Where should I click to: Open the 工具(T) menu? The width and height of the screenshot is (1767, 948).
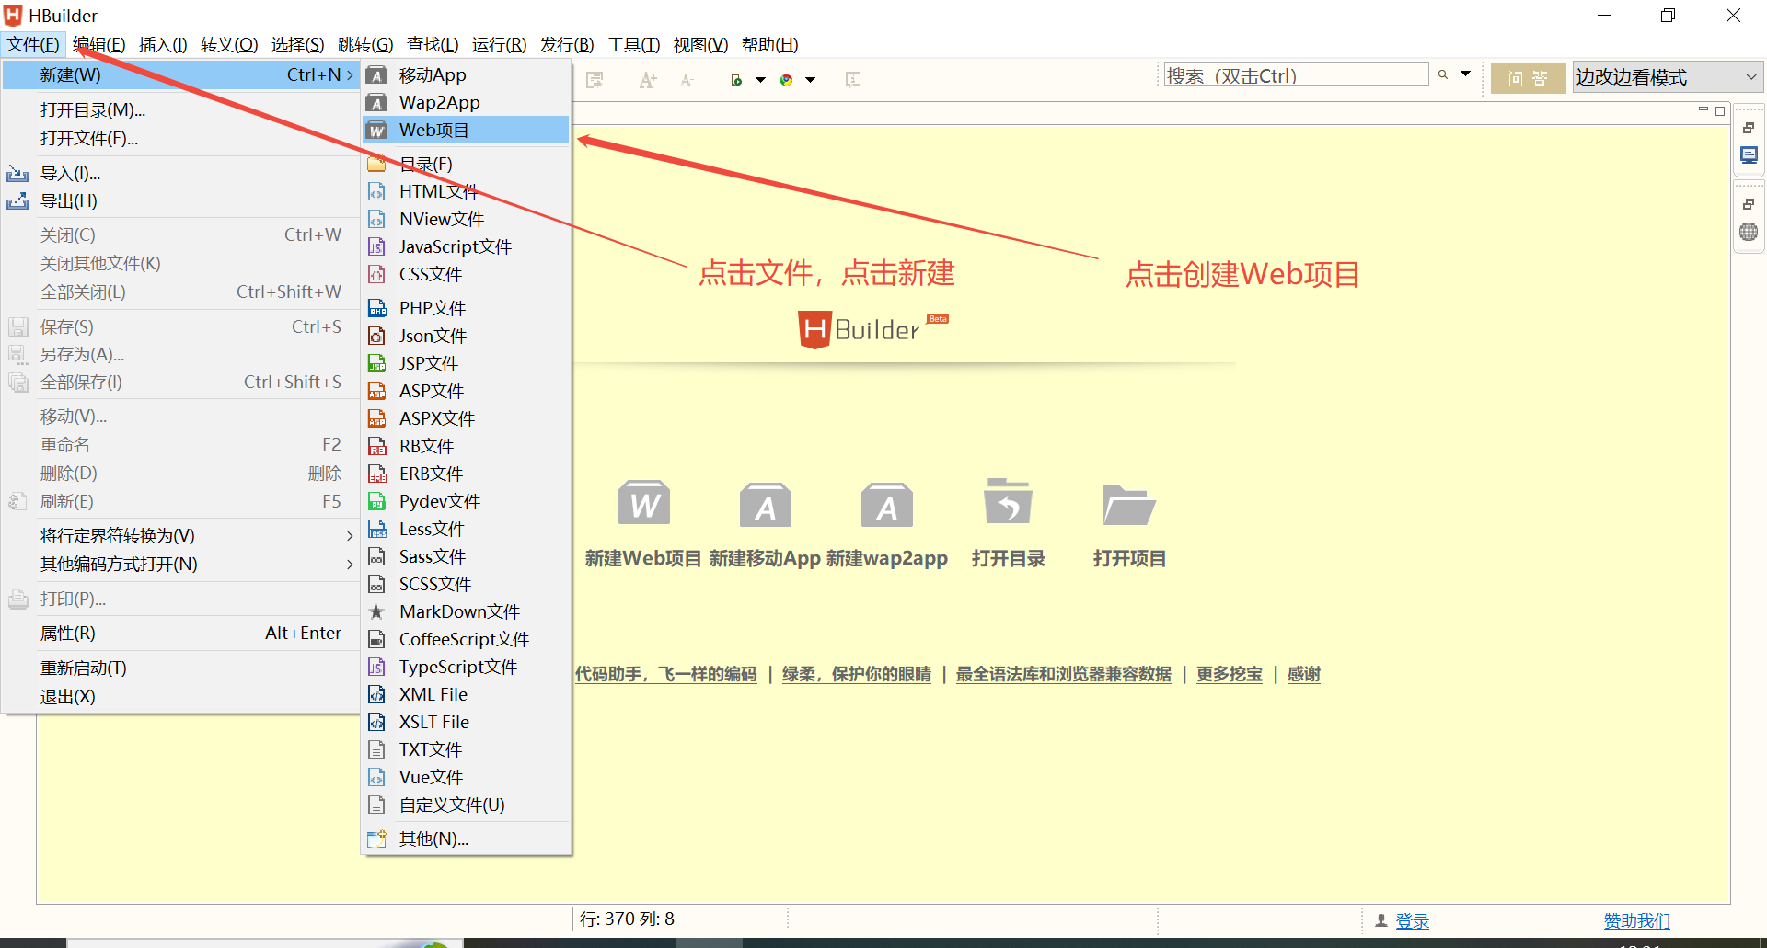point(634,44)
